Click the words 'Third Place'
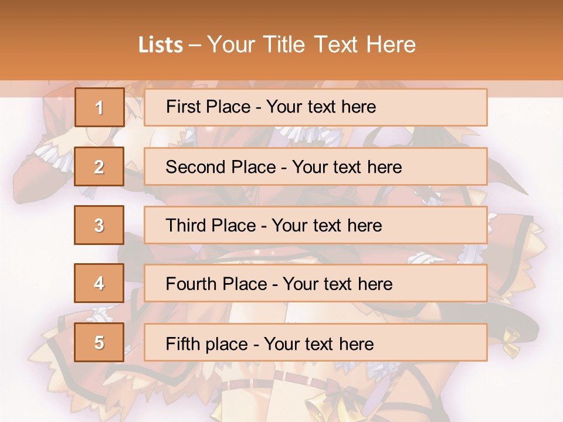This screenshot has width=563, height=422. (211, 225)
